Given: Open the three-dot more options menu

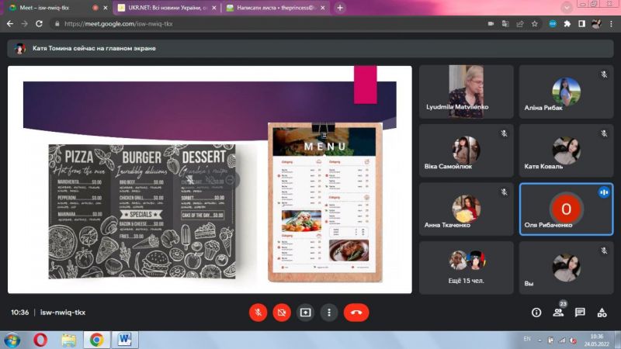Looking at the screenshot, I should (x=328, y=313).
